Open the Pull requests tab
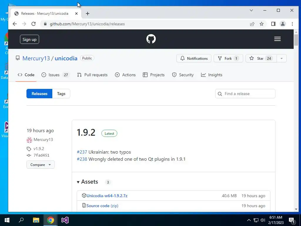The width and height of the screenshot is (301, 226). pyautogui.click(x=92, y=75)
